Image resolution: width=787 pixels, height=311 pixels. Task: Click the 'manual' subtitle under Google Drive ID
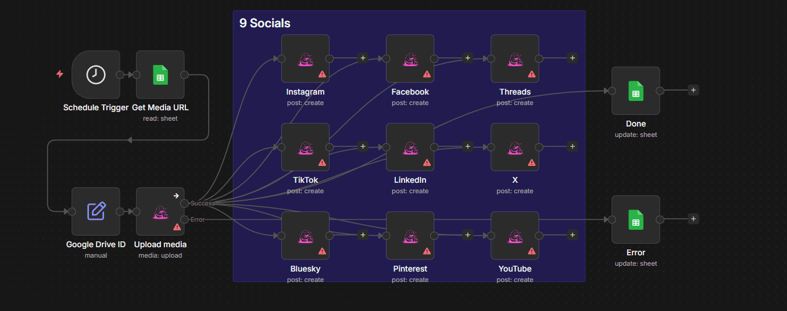[x=96, y=255]
